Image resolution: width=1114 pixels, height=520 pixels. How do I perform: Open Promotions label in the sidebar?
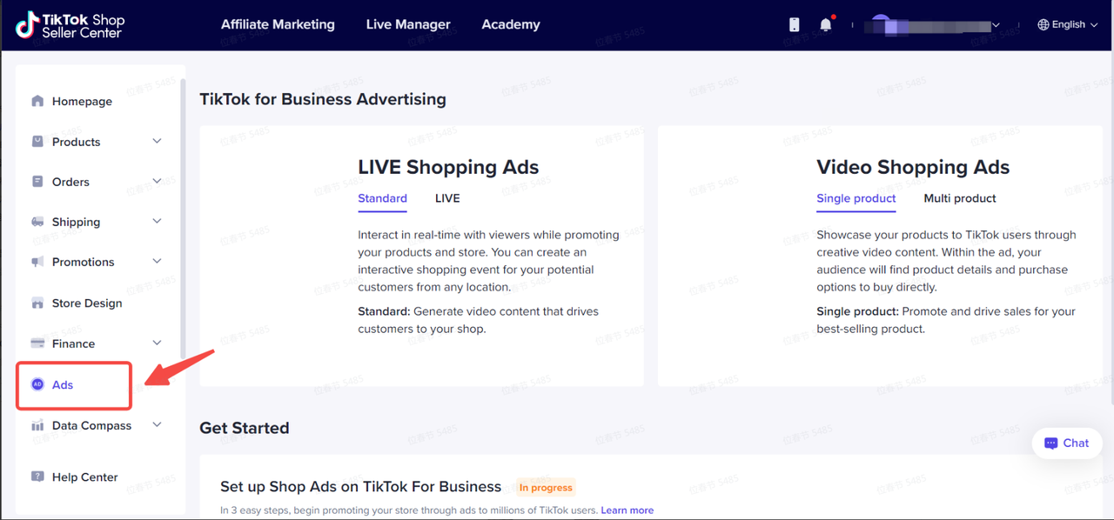(83, 262)
